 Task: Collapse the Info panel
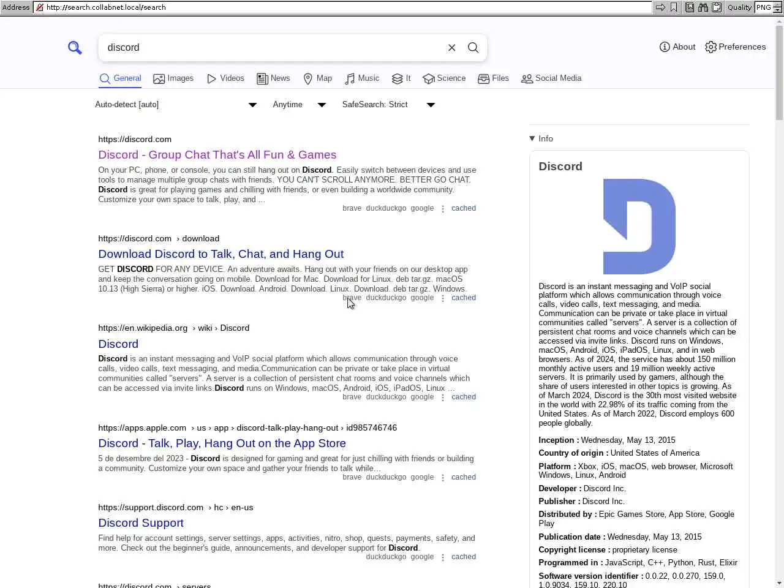pos(541,138)
